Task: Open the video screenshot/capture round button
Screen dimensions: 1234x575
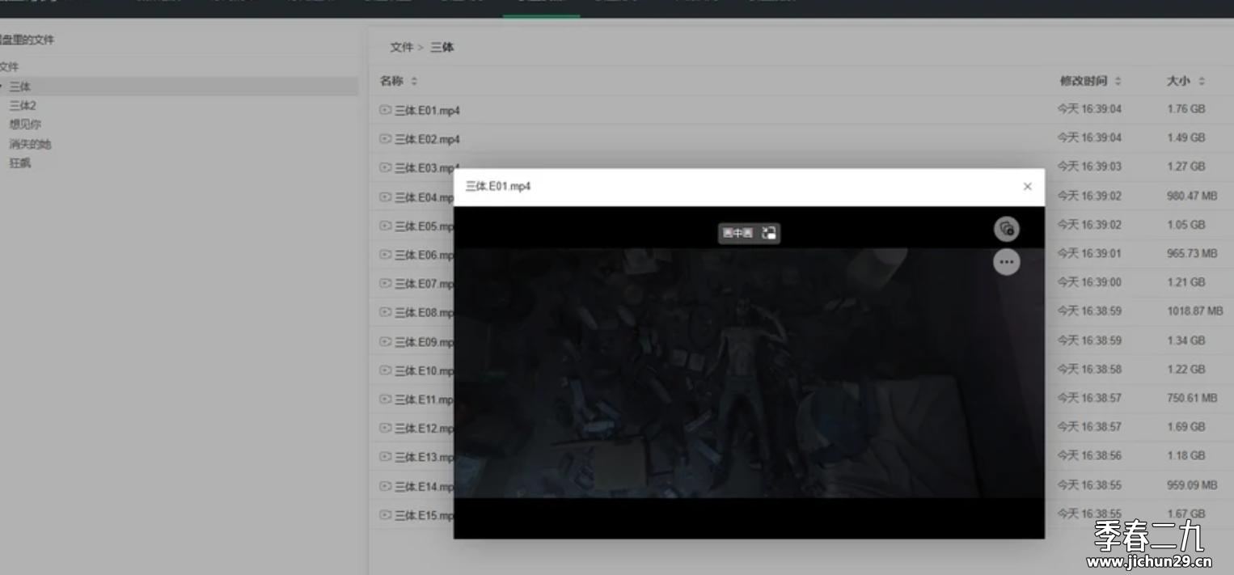Action: (1006, 229)
